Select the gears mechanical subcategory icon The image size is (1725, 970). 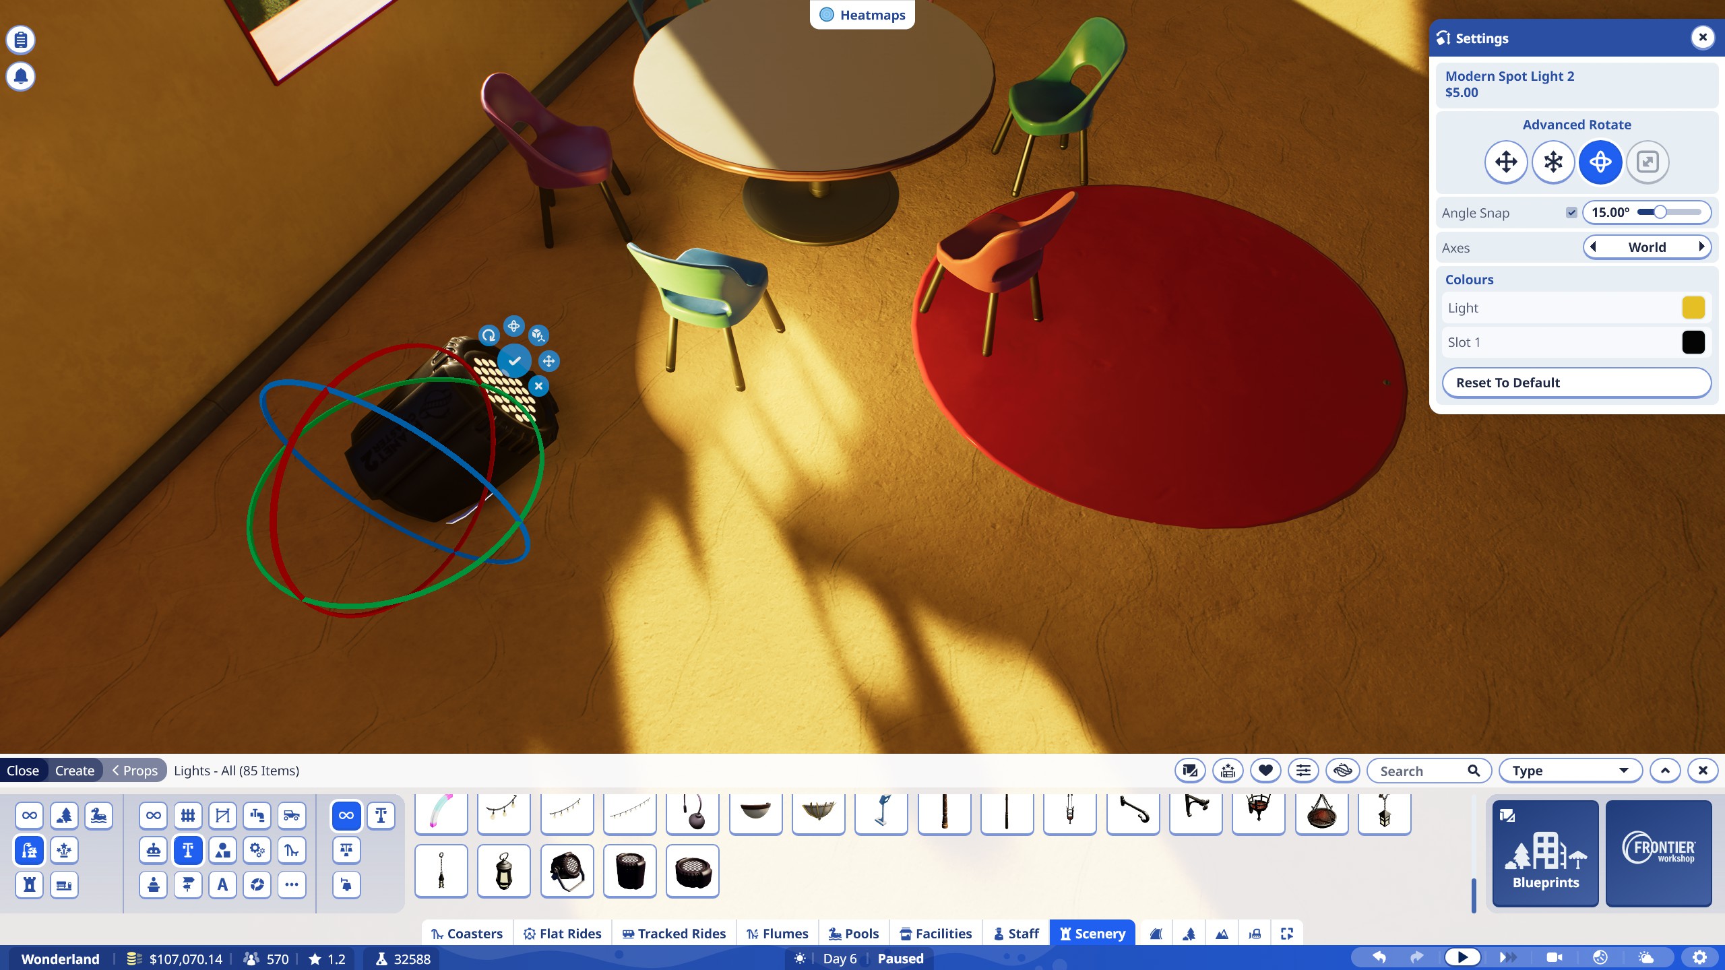point(257,851)
